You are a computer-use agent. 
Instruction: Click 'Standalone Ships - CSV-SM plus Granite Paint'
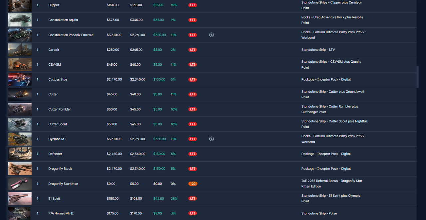(331, 65)
